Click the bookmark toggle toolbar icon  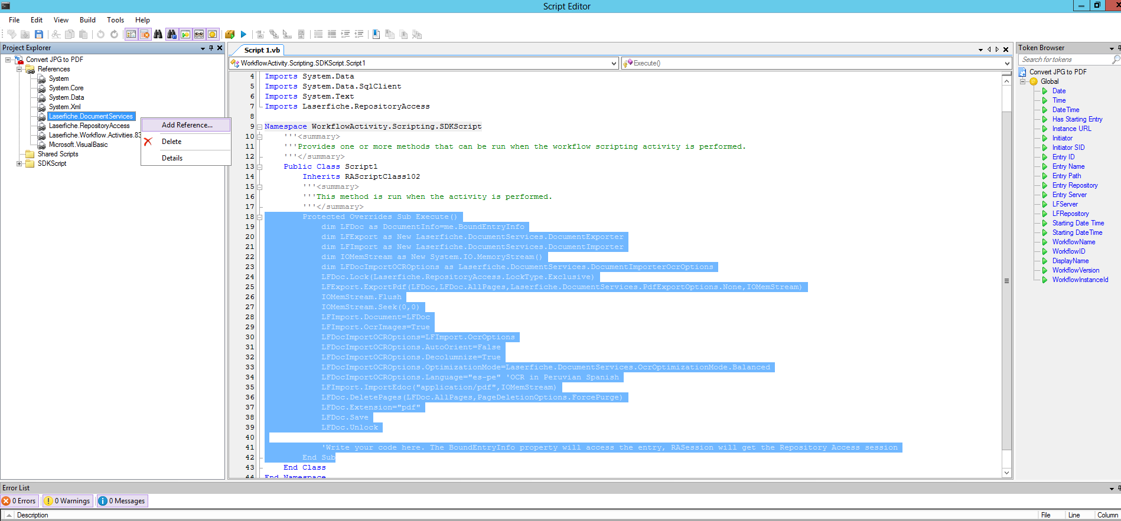pos(376,34)
